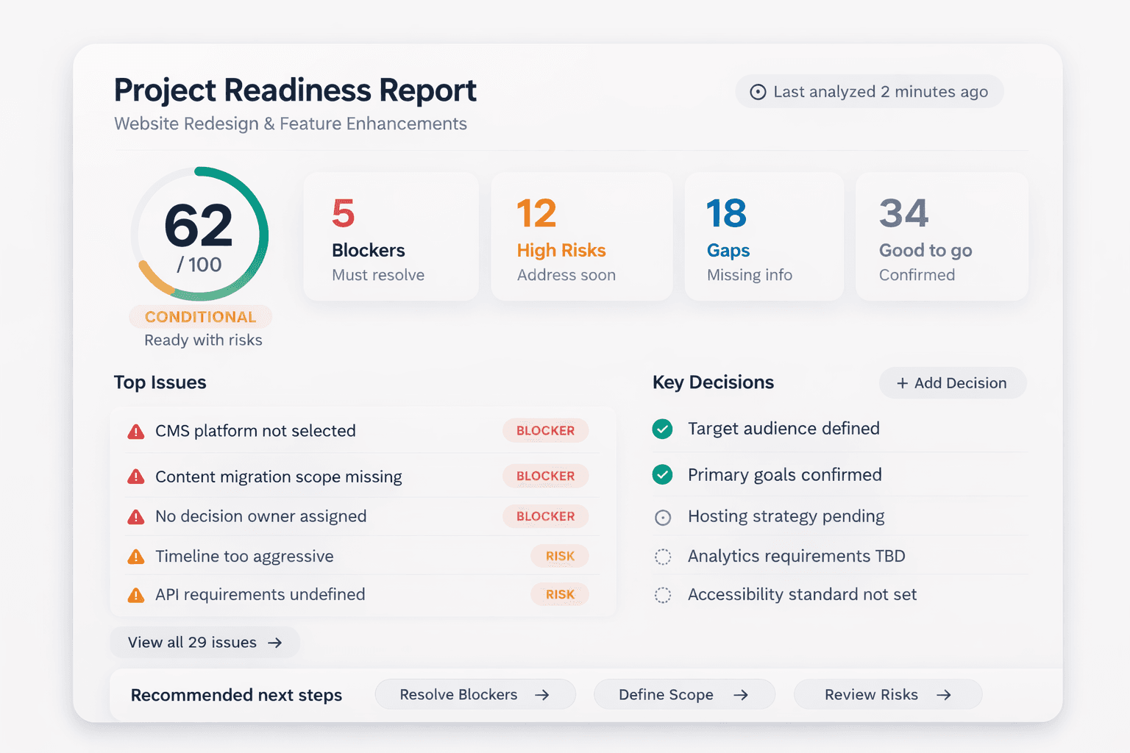Select the Key Decisions section header
This screenshot has height=753, width=1130.
[x=713, y=382]
